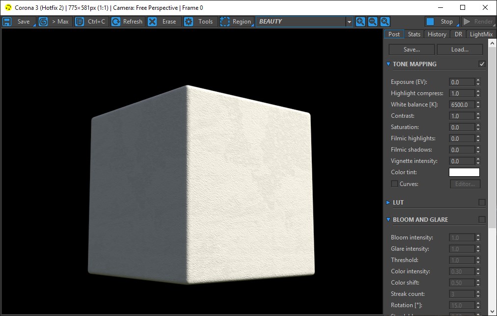Click the white Color tint swatch
This screenshot has width=497, height=316.
point(464,172)
